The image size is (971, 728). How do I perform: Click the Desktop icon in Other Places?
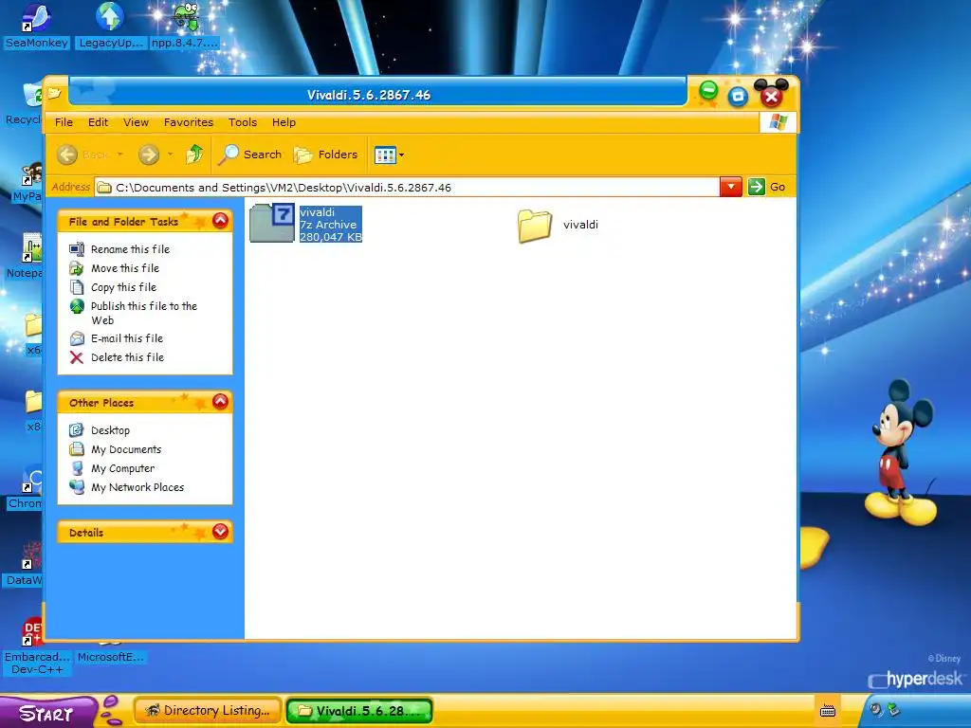(x=77, y=430)
